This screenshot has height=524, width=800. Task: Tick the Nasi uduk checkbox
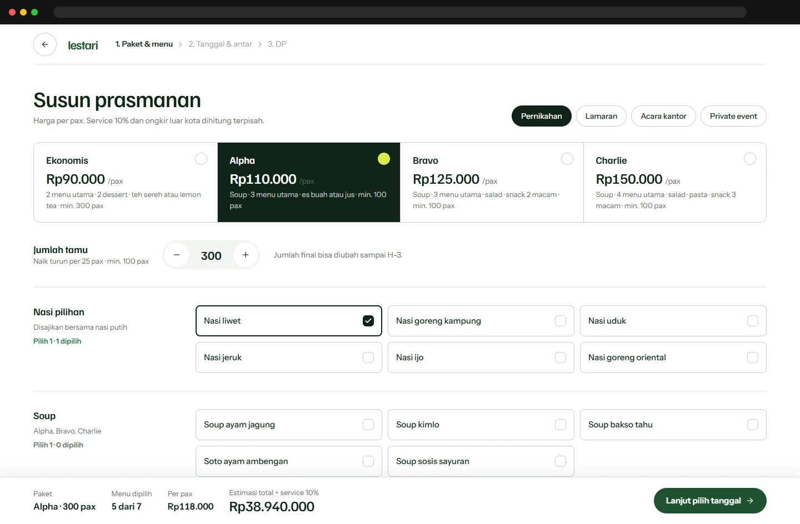point(753,321)
